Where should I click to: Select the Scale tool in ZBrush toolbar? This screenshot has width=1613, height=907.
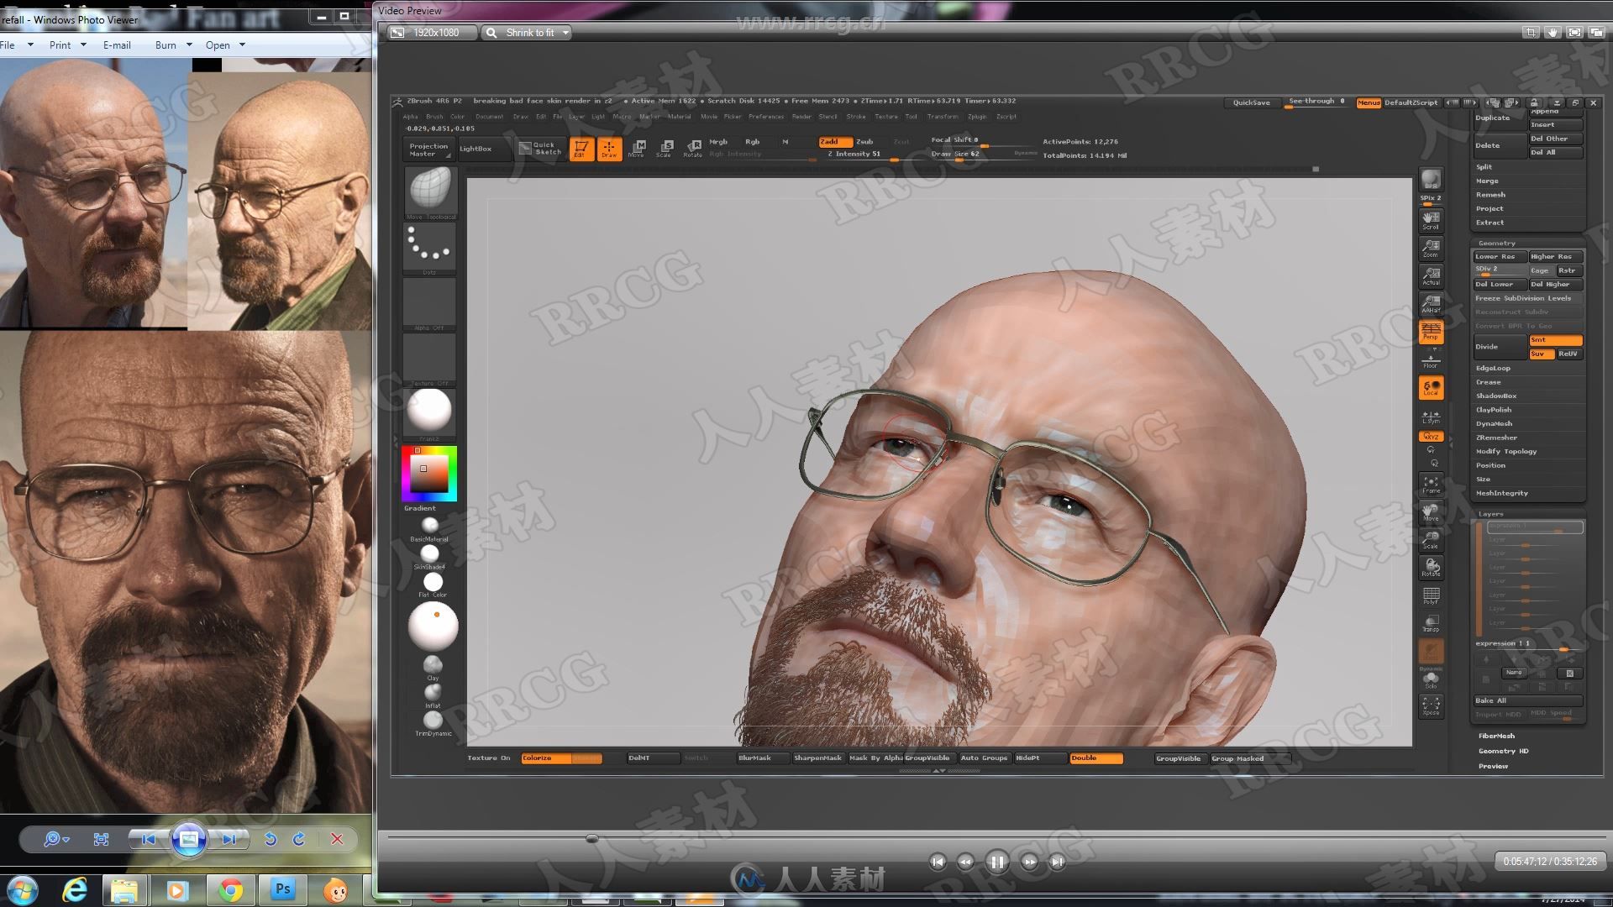tap(666, 149)
